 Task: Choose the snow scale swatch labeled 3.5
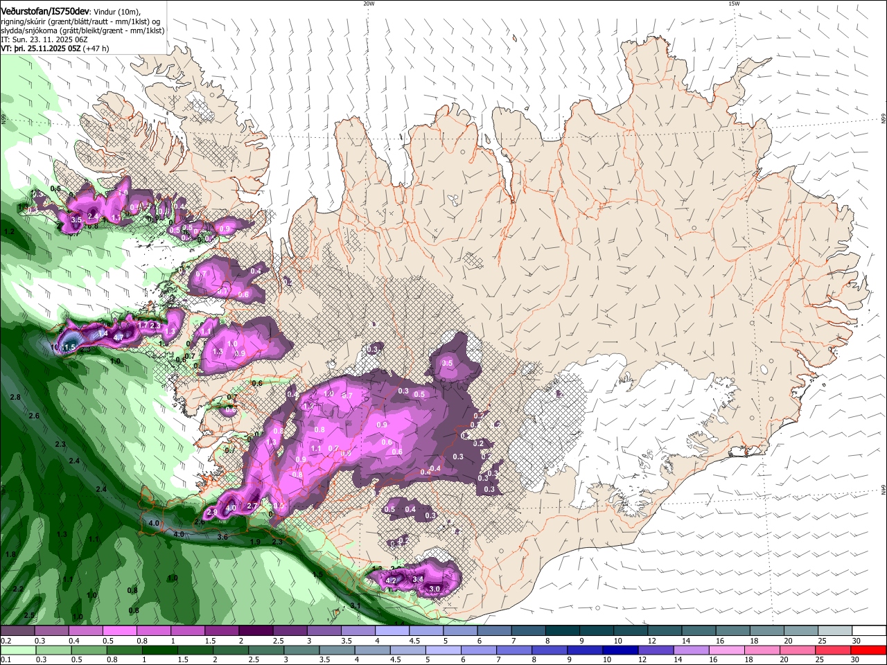(x=357, y=631)
